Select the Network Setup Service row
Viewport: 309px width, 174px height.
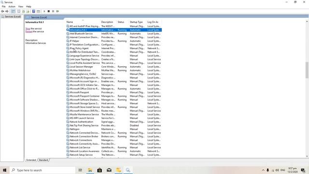114,155
